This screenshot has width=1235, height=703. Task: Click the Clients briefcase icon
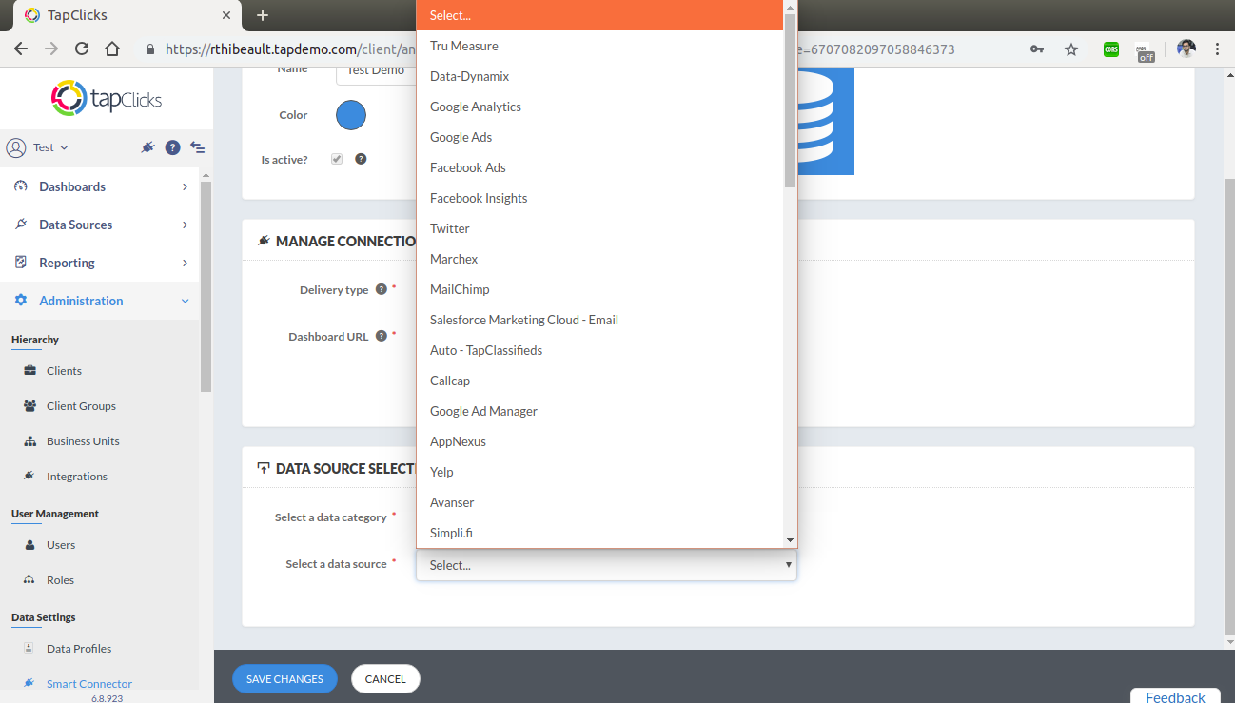(29, 371)
